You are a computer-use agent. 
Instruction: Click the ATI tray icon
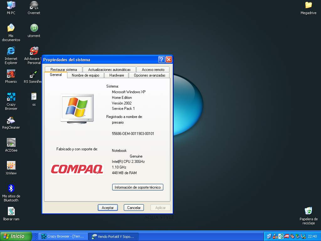(287, 236)
